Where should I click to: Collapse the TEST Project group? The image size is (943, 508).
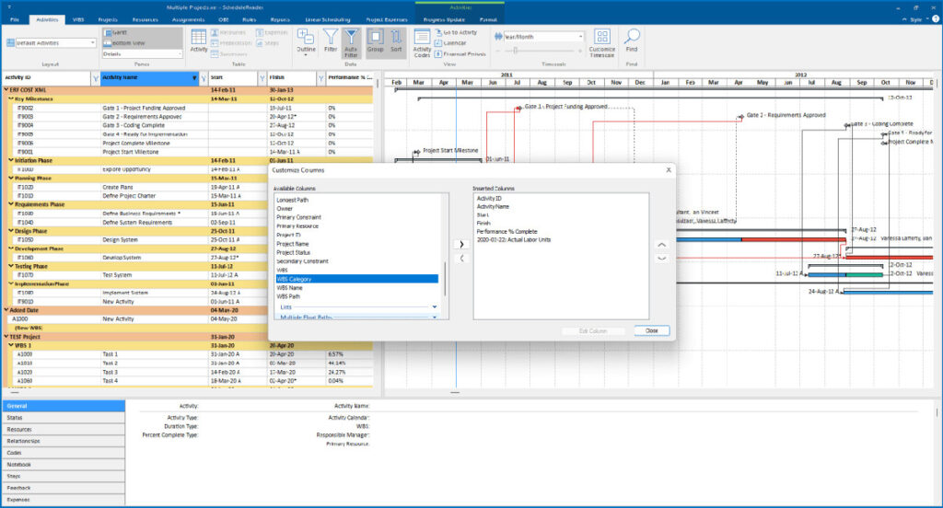click(x=6, y=337)
